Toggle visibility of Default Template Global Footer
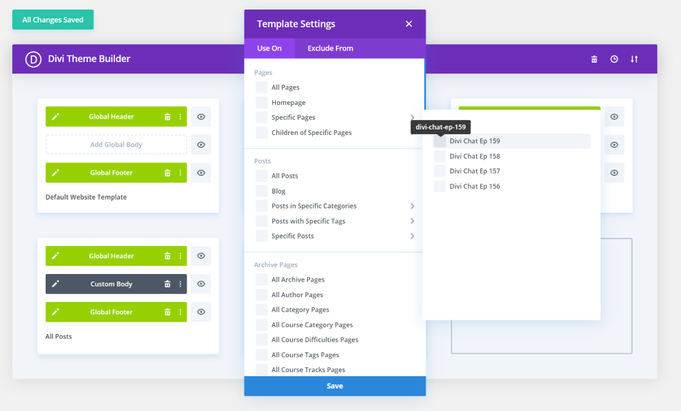The image size is (681, 411). 201,173
